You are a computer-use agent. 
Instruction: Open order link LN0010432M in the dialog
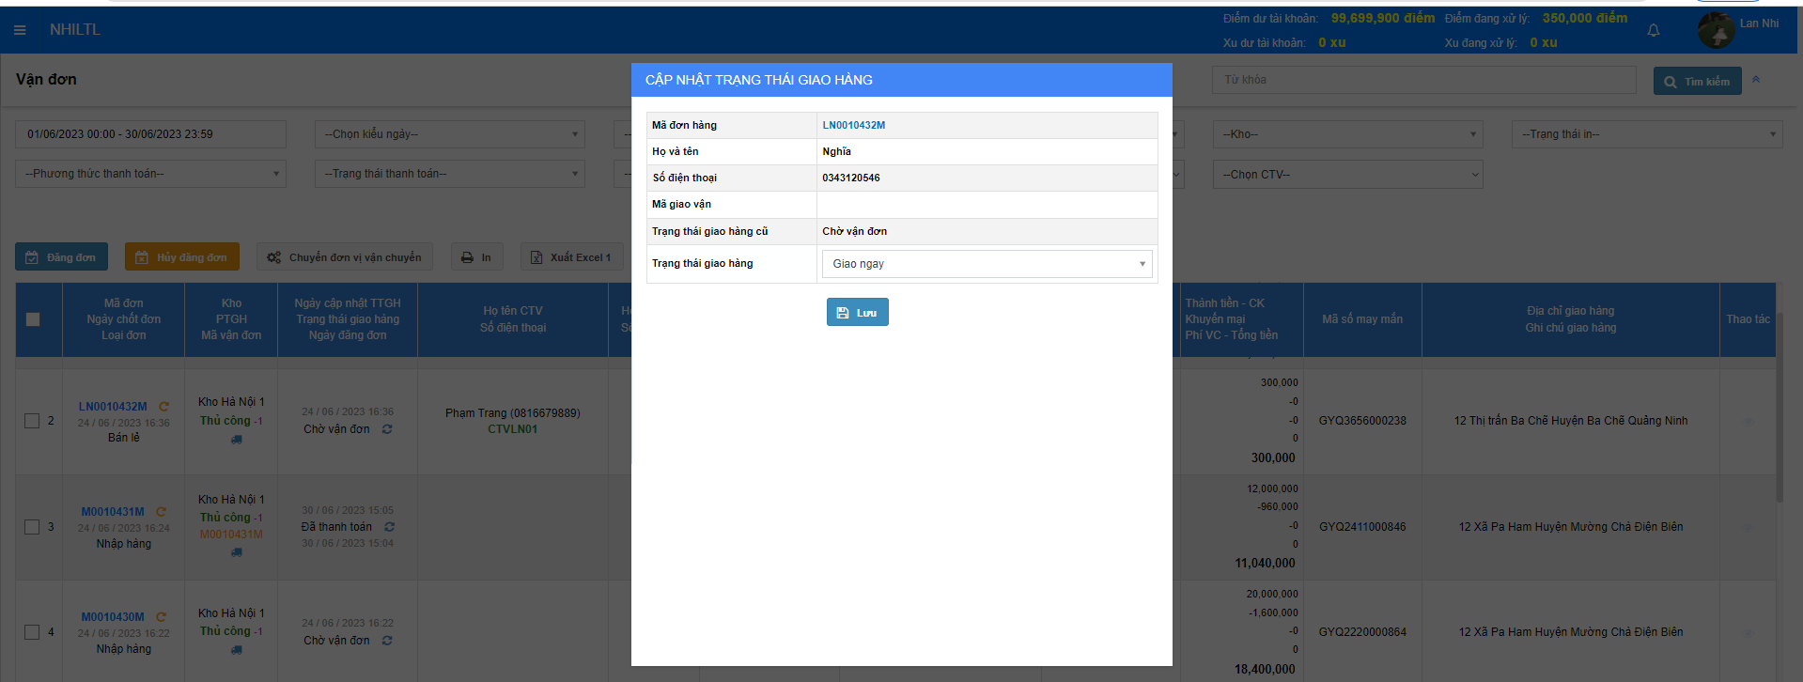[x=853, y=125]
